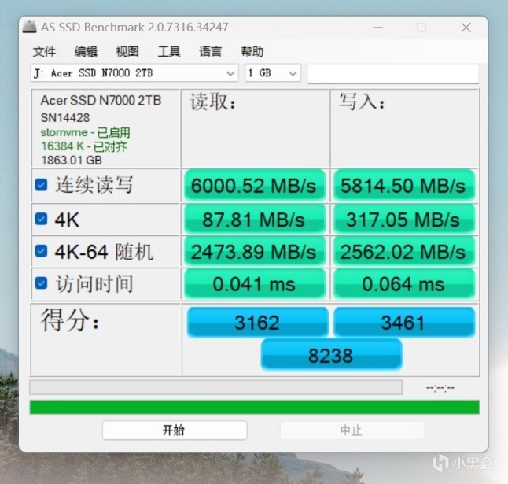Click the write score 3461
This screenshot has height=484, width=508.
(x=404, y=322)
